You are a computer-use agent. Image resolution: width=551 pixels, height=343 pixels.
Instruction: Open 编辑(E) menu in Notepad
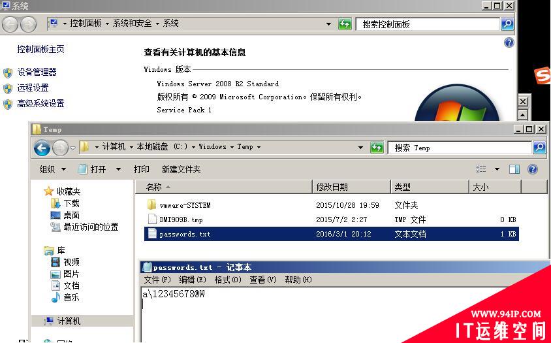coord(193,280)
